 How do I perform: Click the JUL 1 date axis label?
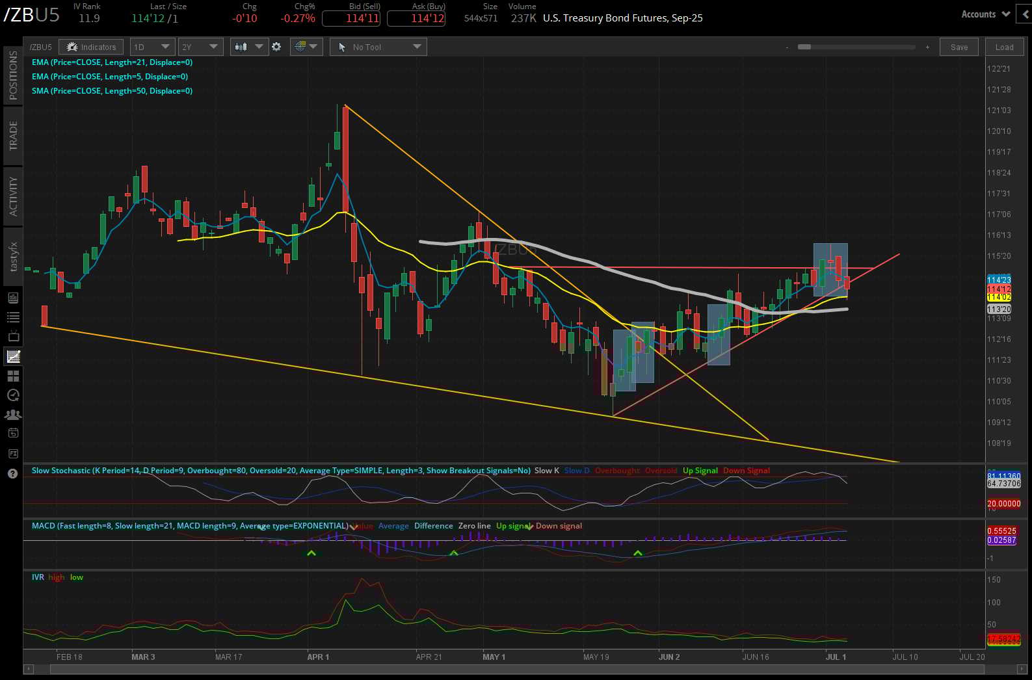tap(836, 657)
